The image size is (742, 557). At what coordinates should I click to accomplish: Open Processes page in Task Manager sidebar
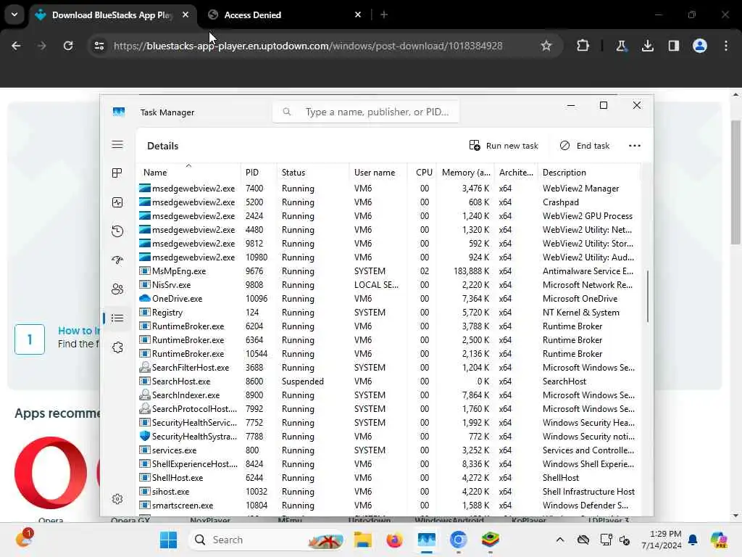point(117,173)
